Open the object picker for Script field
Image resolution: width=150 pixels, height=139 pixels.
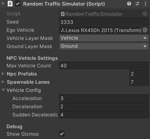pos(145,14)
